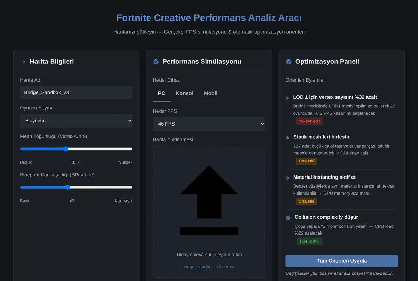The width and height of the screenshot is (418, 281).
Task: Click the Tüm Önerileri Uygula button
Action: pyautogui.click(x=342, y=261)
